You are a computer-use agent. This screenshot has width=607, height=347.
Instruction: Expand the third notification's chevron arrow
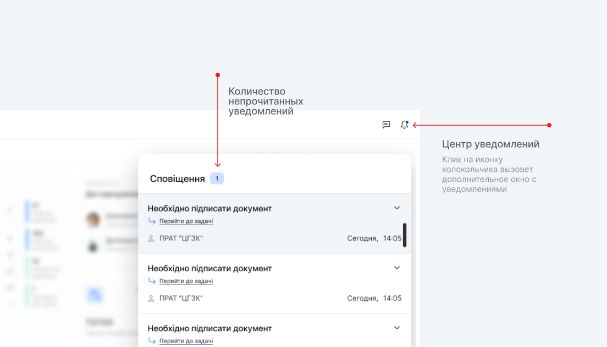coord(397,328)
